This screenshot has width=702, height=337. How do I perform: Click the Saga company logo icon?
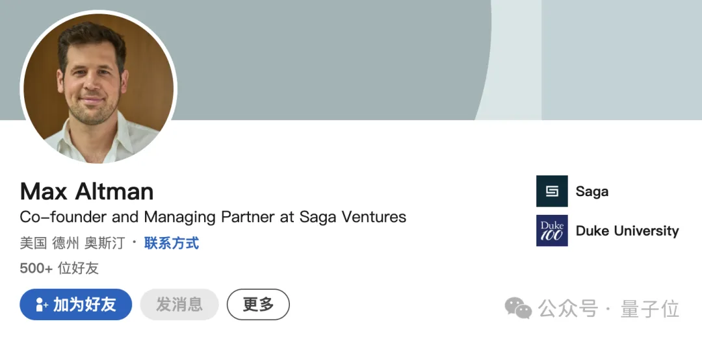[552, 191]
